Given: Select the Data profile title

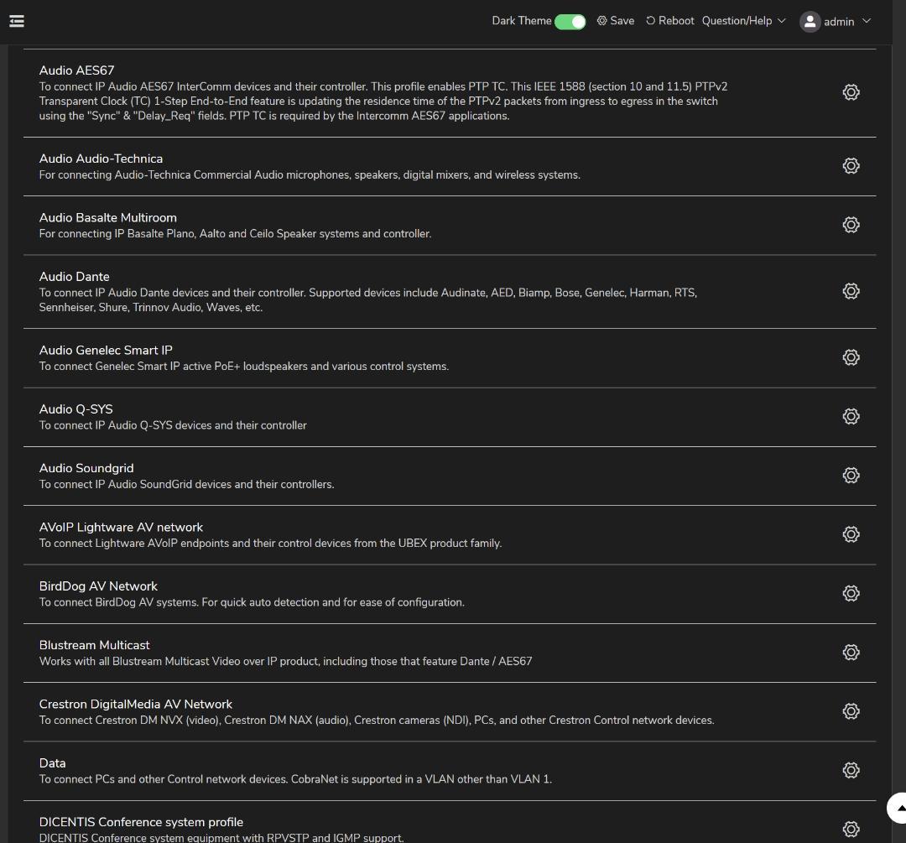Looking at the screenshot, I should pos(52,763).
